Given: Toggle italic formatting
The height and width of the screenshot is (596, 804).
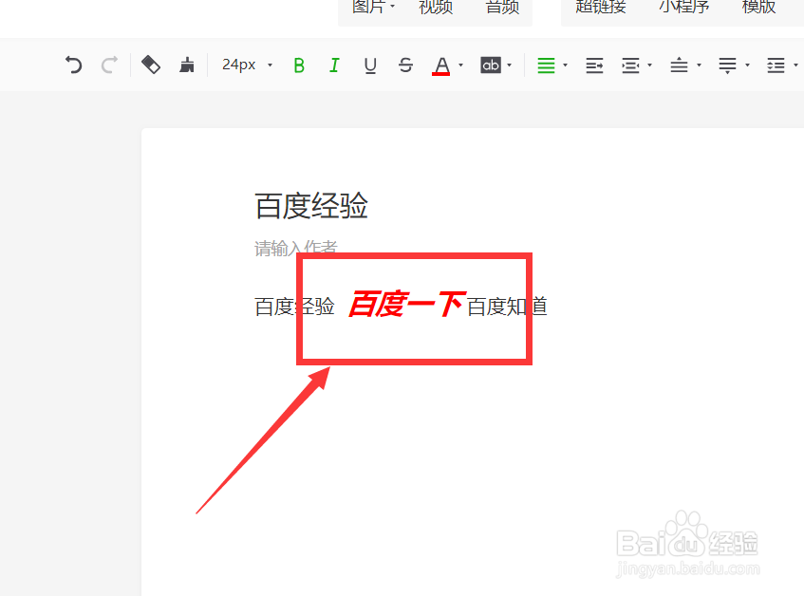Looking at the screenshot, I should 334,65.
